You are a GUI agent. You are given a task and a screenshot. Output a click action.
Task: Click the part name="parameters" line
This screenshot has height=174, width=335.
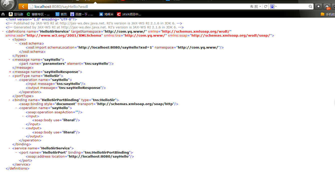tap(66, 64)
